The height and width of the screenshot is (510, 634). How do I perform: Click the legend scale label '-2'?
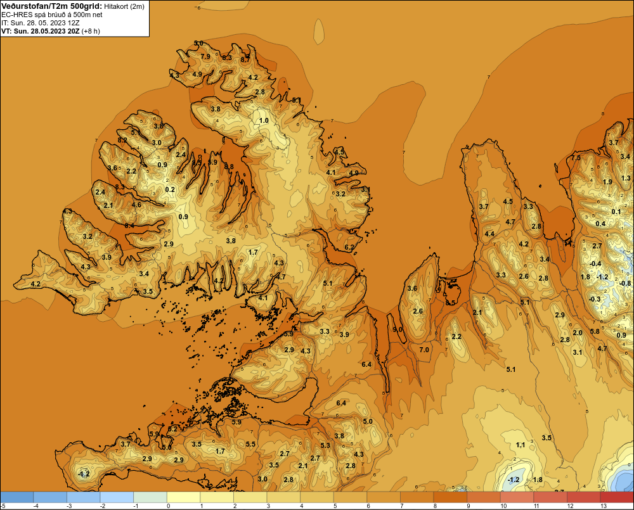(103, 506)
